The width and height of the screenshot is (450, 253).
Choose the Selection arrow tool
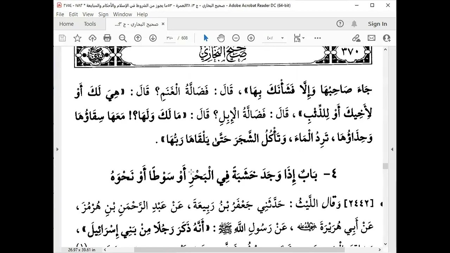206,38
